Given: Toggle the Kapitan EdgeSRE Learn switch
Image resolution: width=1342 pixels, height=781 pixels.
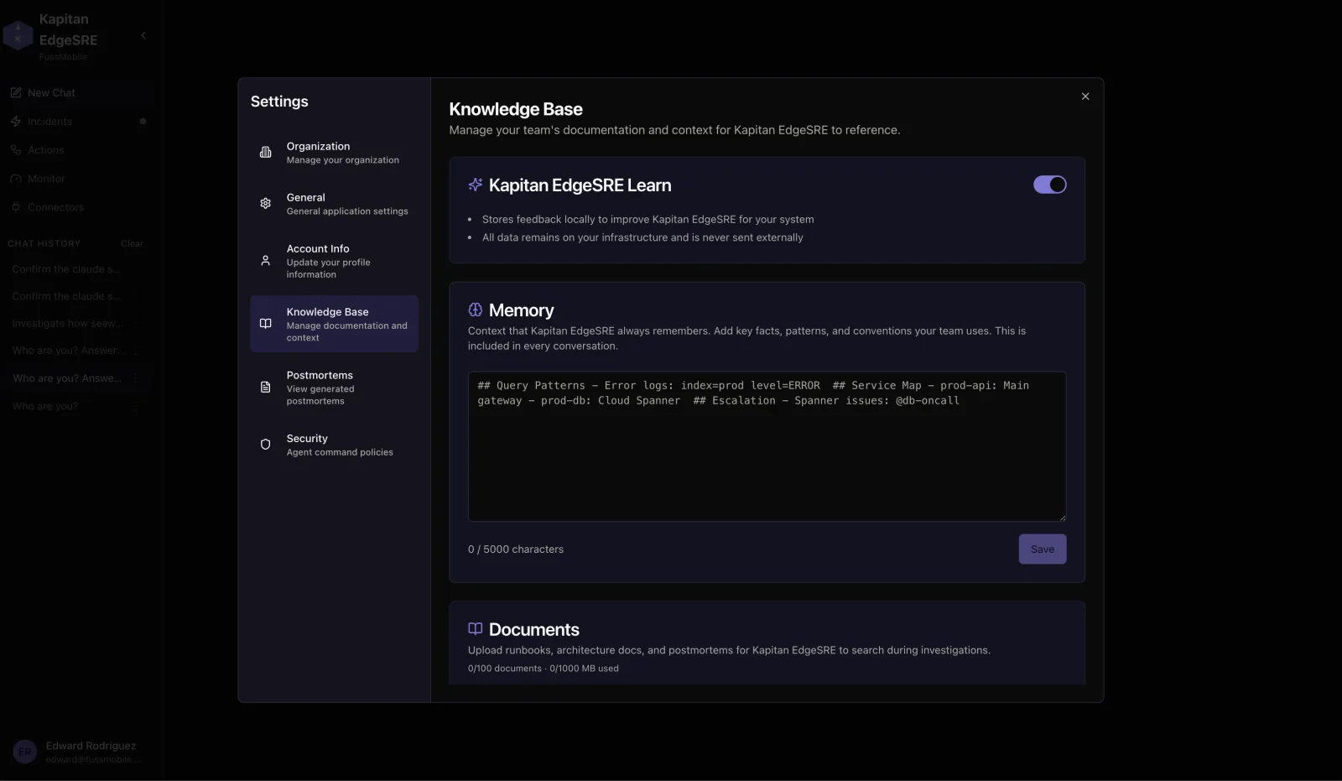Looking at the screenshot, I should pyautogui.click(x=1049, y=185).
